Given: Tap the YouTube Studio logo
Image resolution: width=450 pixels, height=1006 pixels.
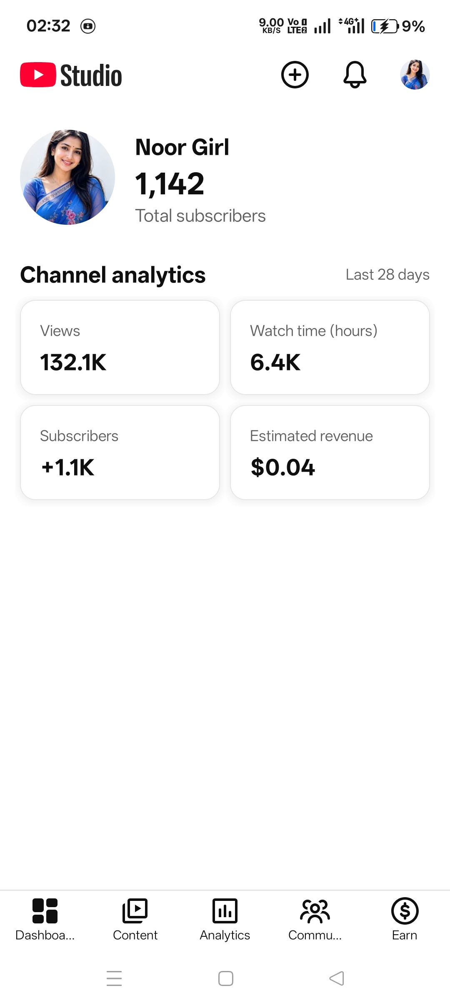Looking at the screenshot, I should point(71,75).
